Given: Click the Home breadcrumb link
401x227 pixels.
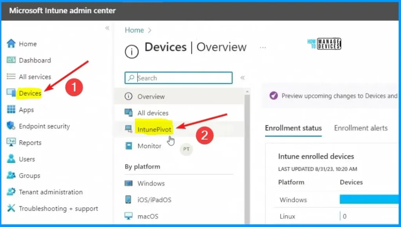Looking at the screenshot, I should [134, 30].
